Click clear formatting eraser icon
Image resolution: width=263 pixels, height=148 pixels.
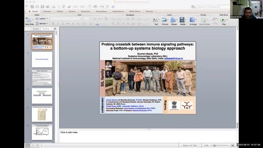106,18
